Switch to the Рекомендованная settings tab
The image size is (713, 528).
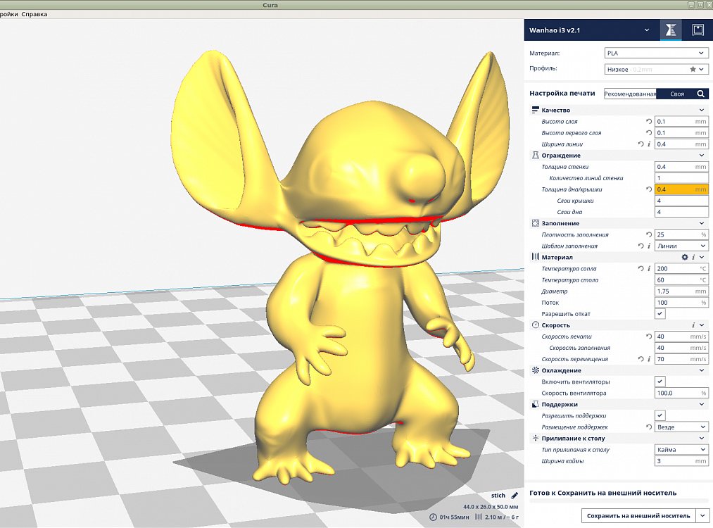pyautogui.click(x=630, y=94)
